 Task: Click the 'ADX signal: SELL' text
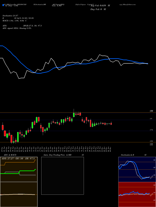[11, 28]
